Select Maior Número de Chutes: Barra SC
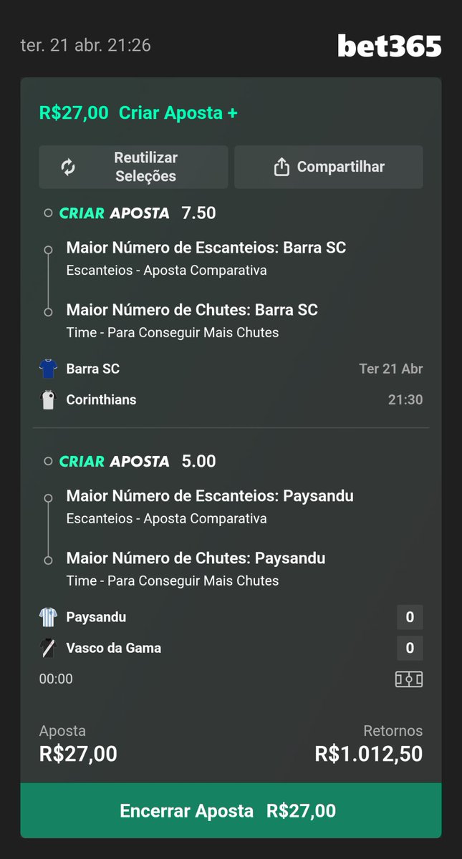This screenshot has width=462, height=859. (192, 310)
